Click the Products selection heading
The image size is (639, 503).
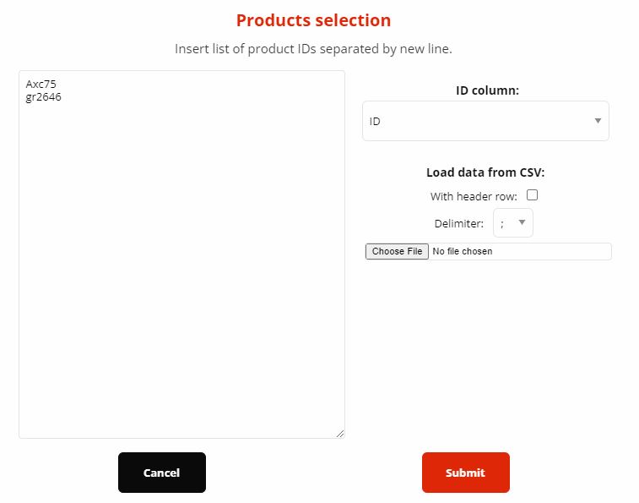pos(313,20)
